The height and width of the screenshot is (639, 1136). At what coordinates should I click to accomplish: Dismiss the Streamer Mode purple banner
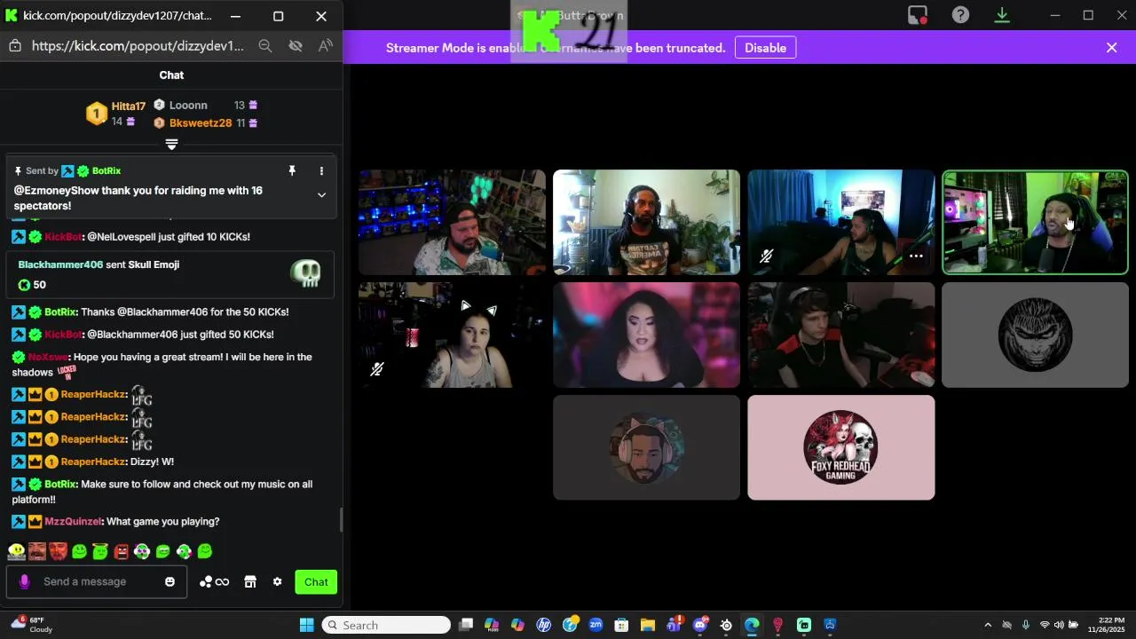(1111, 48)
